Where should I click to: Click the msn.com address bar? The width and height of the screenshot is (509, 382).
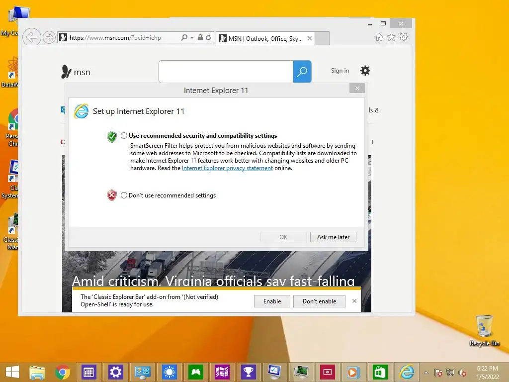point(118,38)
